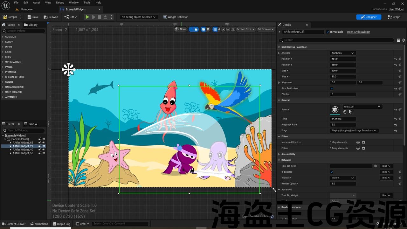Switch to Graph mode

click(x=394, y=17)
